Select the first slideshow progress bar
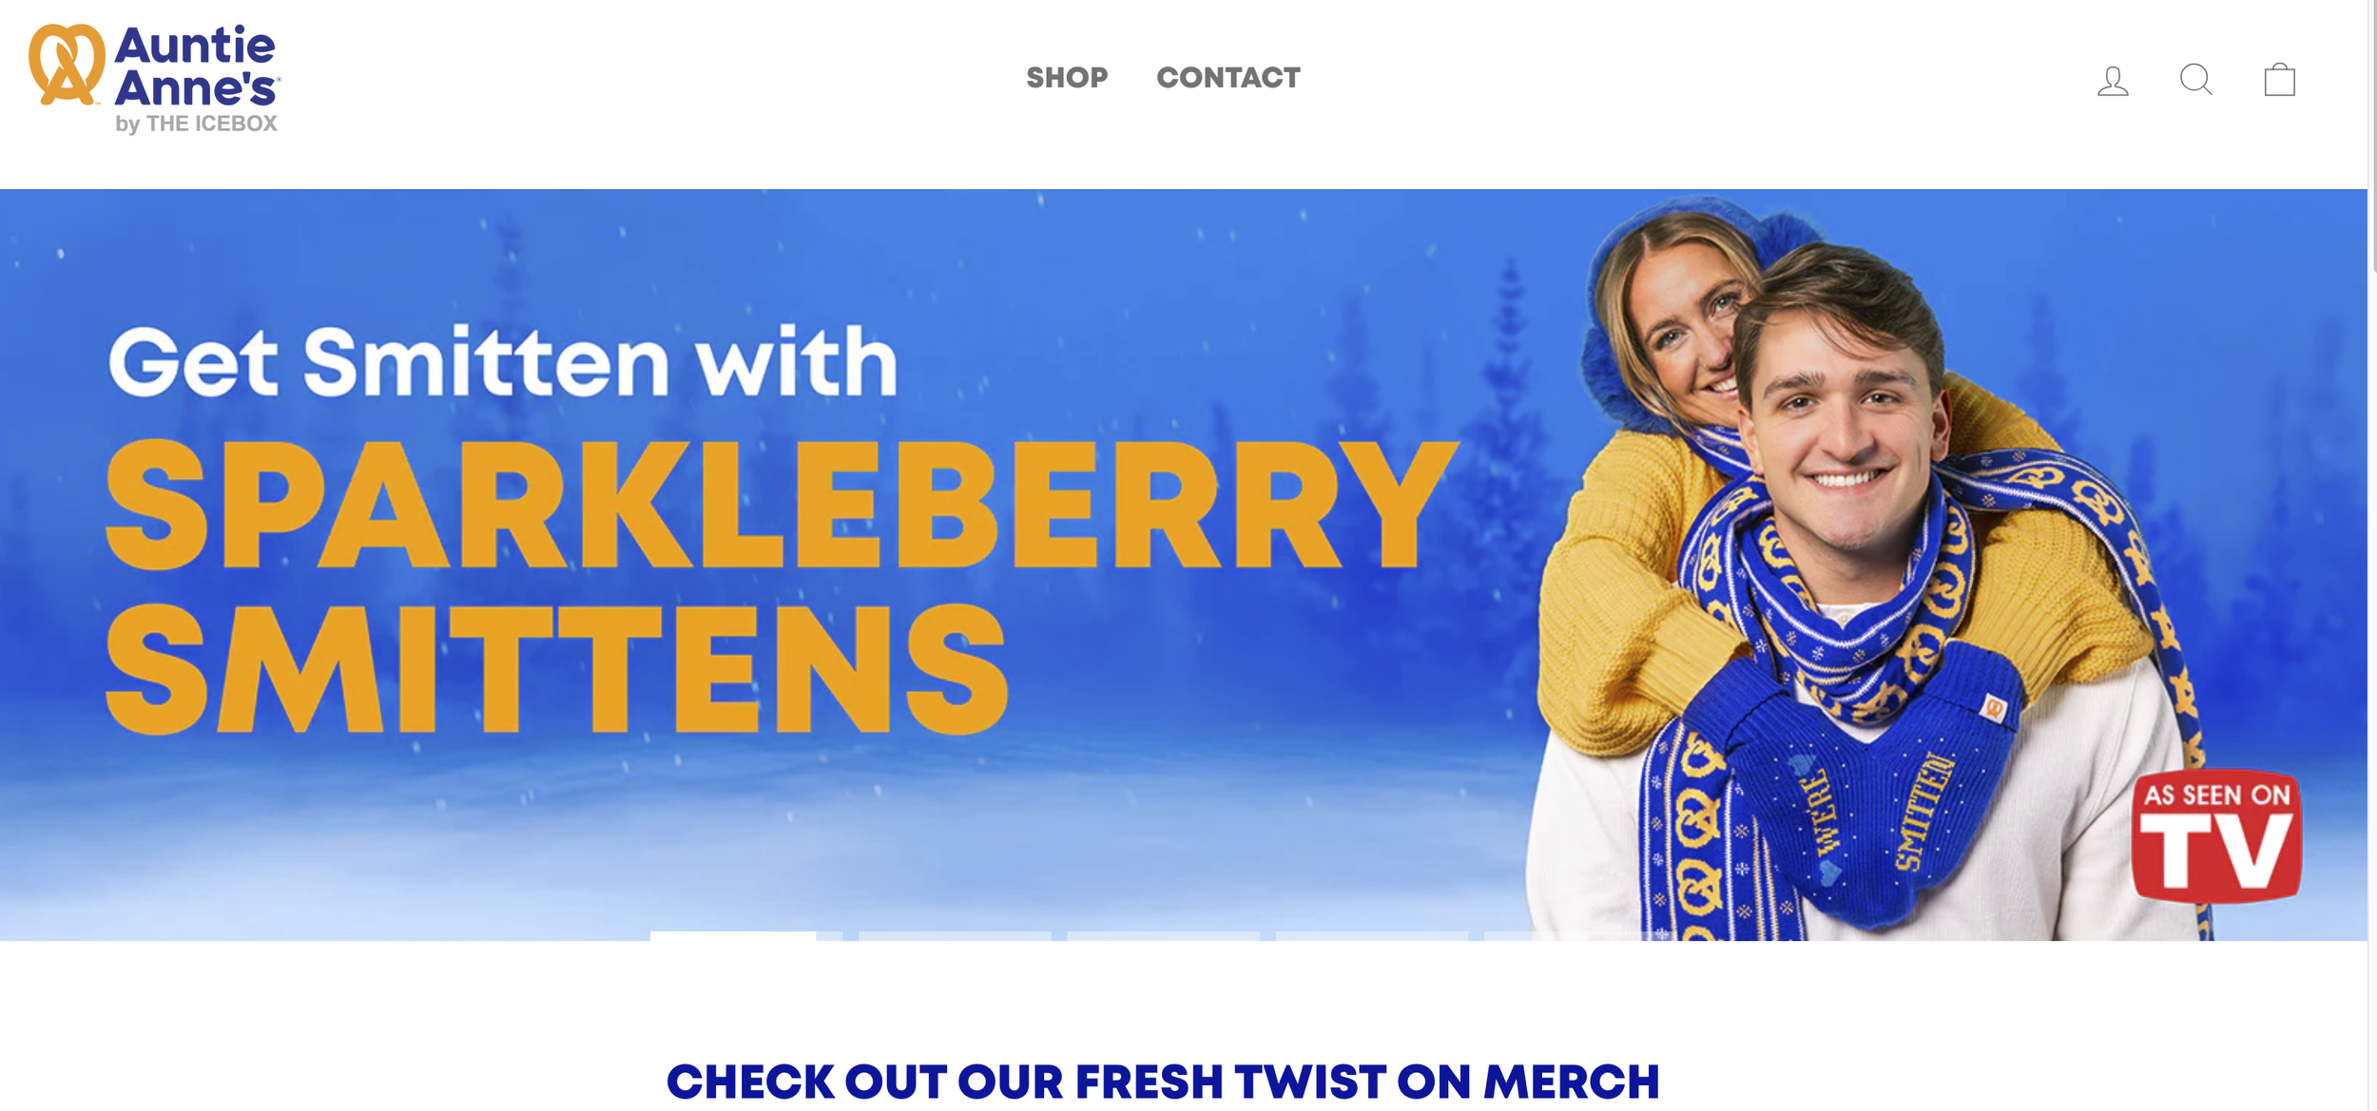The width and height of the screenshot is (2377, 1111). coord(746,936)
